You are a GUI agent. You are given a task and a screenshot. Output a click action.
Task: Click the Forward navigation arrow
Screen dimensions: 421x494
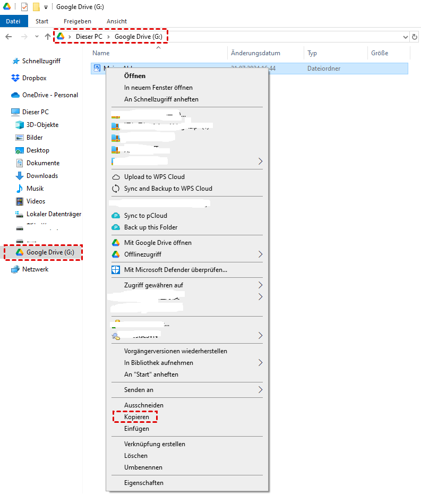tap(24, 37)
